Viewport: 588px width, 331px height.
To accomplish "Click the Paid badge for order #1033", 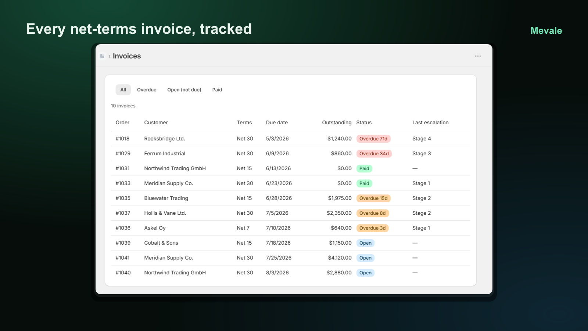I will [x=364, y=184].
